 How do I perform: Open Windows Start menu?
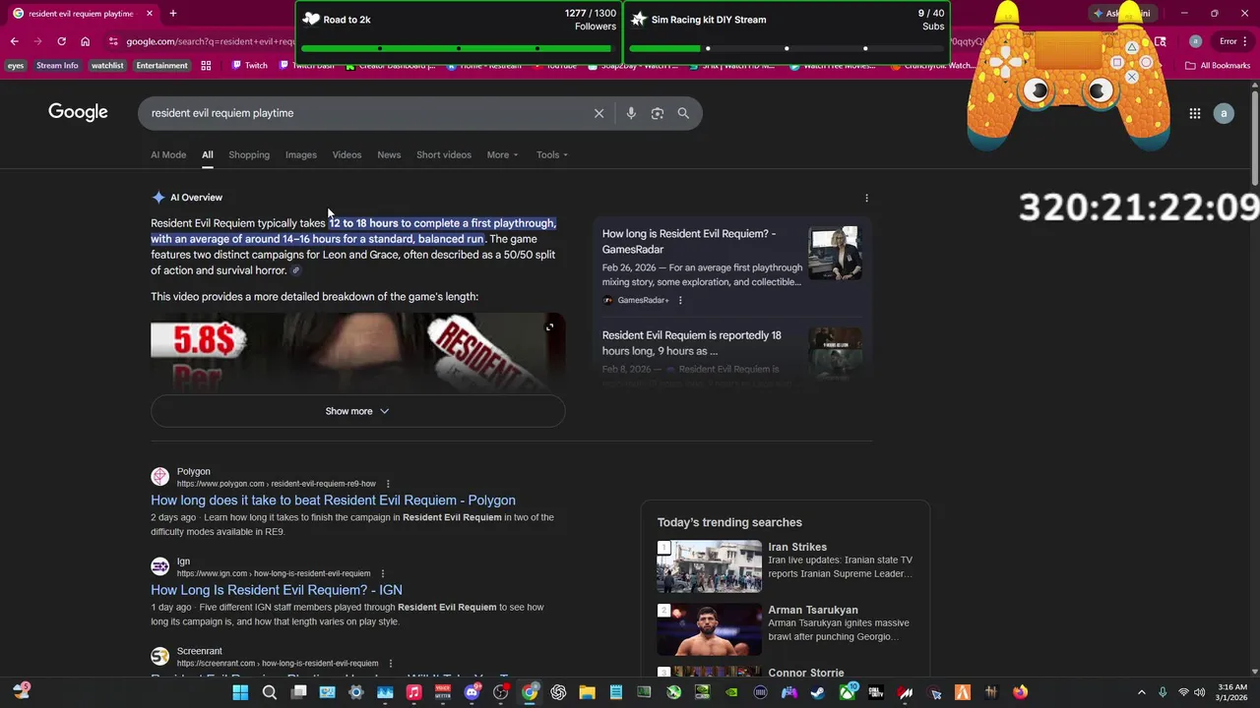[x=240, y=692]
